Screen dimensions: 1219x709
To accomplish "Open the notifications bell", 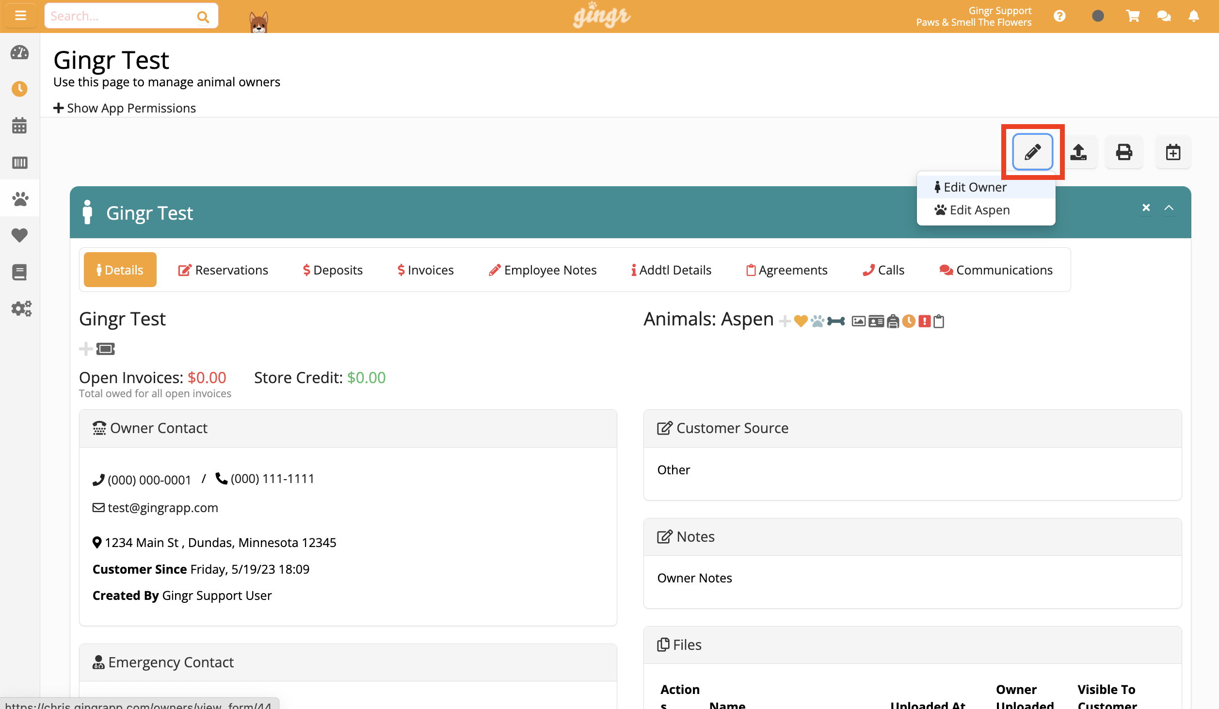I will pyautogui.click(x=1194, y=16).
